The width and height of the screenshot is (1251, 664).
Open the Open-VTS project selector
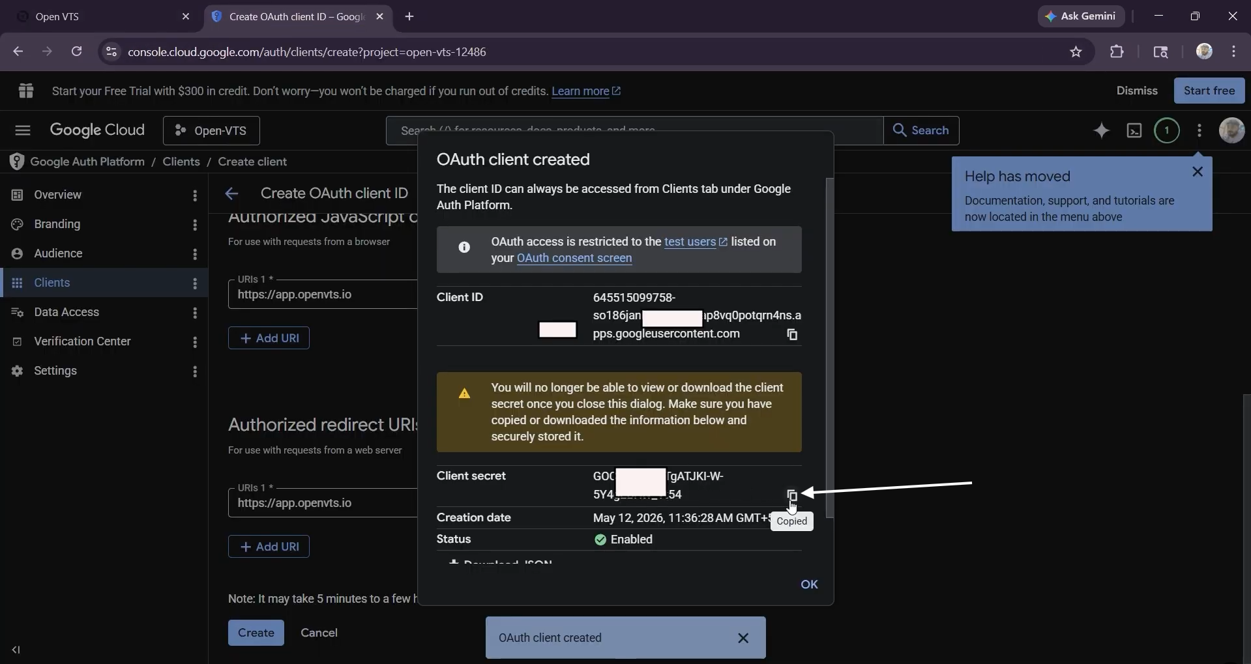[211, 130]
